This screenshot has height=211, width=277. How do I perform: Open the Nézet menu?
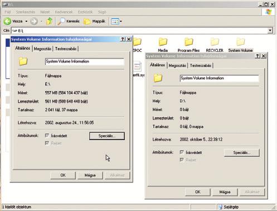click(x=45, y=12)
